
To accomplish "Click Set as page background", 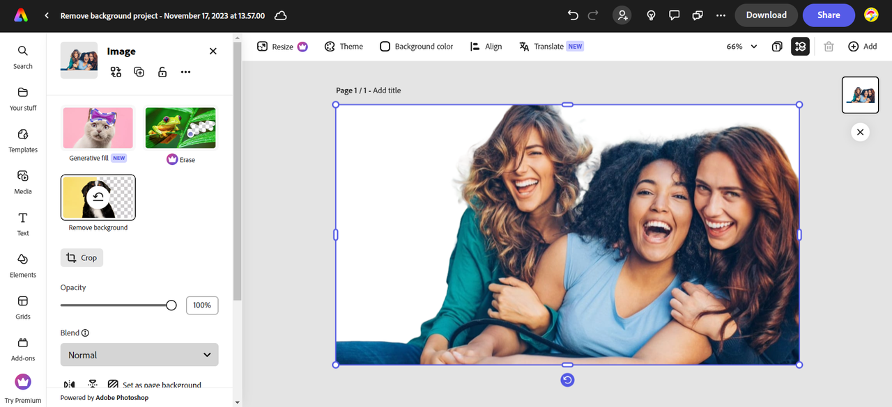I will (x=155, y=384).
